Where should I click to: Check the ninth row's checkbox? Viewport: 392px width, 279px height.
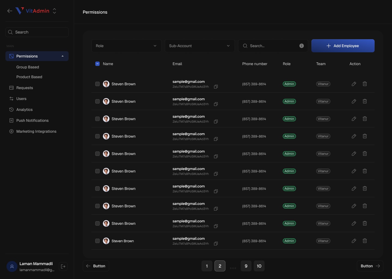[x=97, y=223]
